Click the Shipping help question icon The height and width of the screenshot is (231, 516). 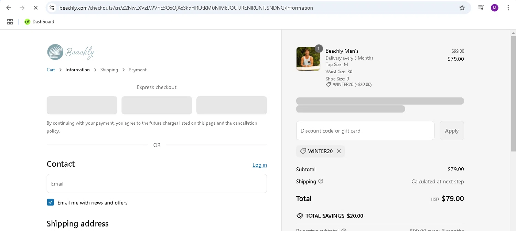321,181
